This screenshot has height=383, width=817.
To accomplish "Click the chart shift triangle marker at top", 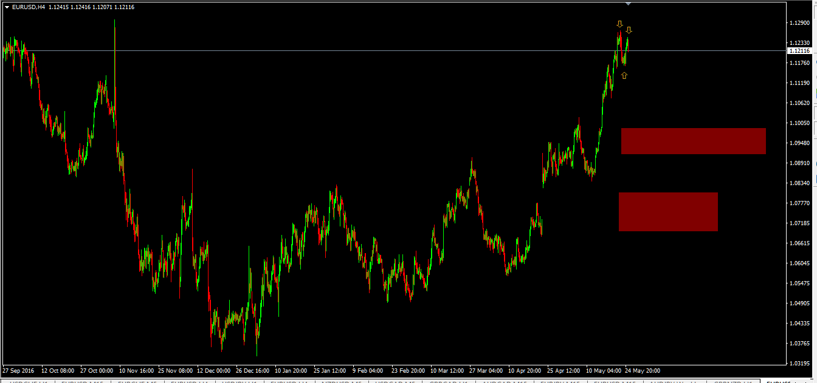I will pos(628,4).
